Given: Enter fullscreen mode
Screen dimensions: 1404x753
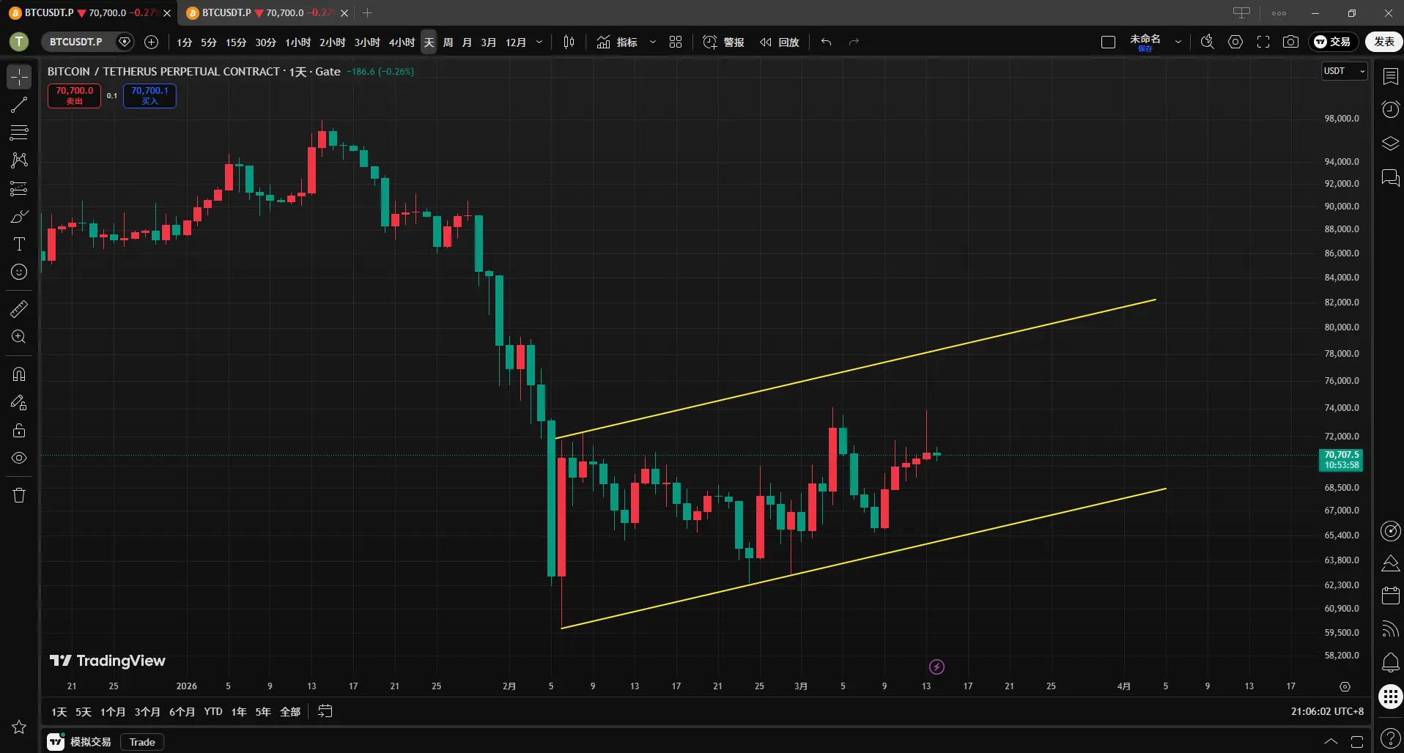Looking at the screenshot, I should 1263,42.
